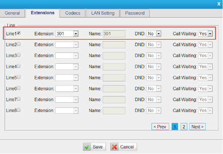Expand the Line2 Extension dropdown
Viewport: 223px width, 154px height.
tap(67, 44)
